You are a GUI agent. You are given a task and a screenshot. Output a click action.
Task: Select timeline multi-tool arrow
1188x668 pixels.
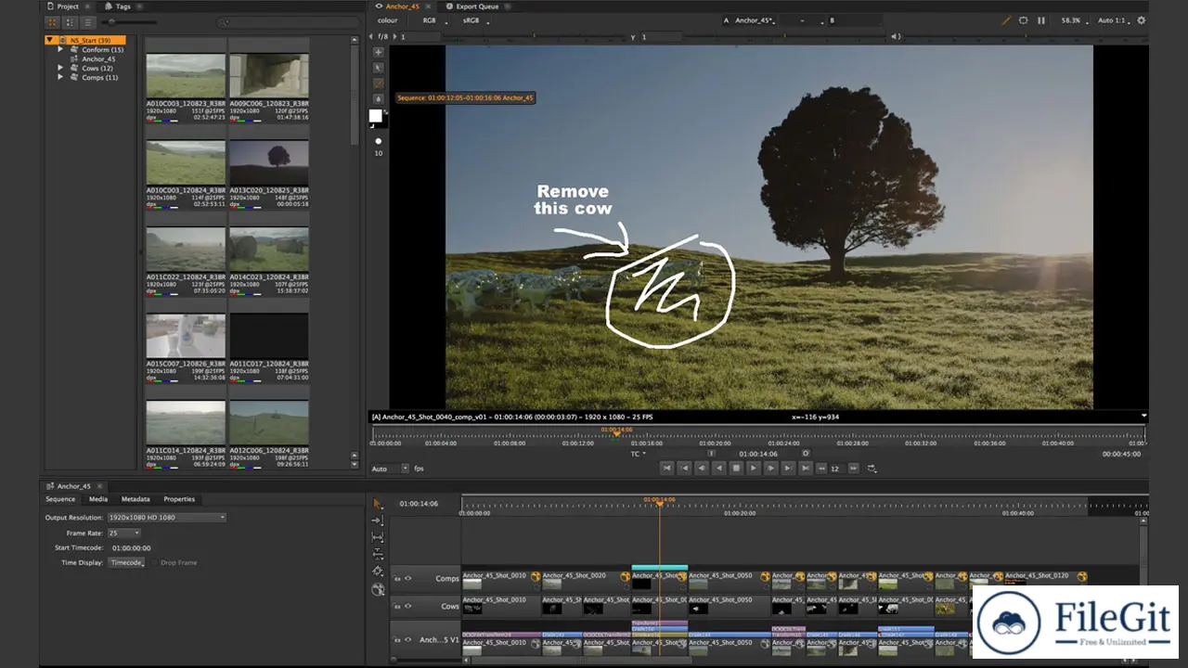[378, 503]
